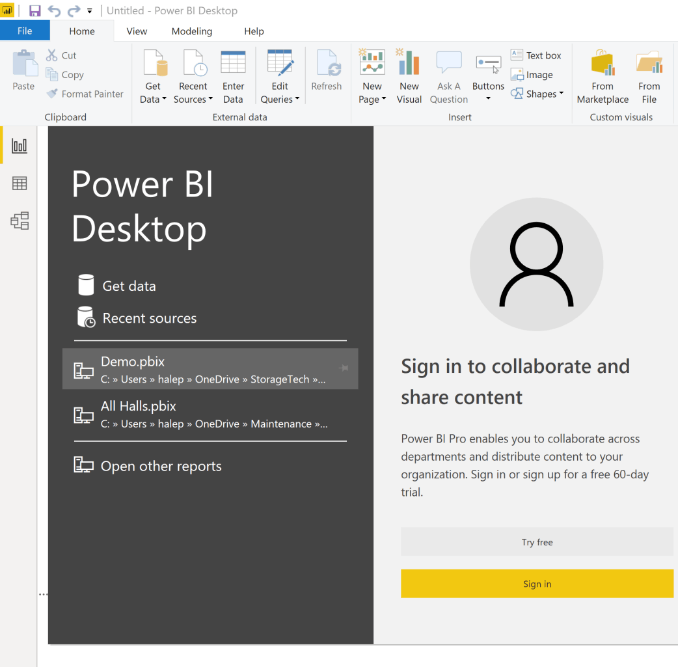
Task: Click the yellow Sign in button
Action: coord(537,584)
